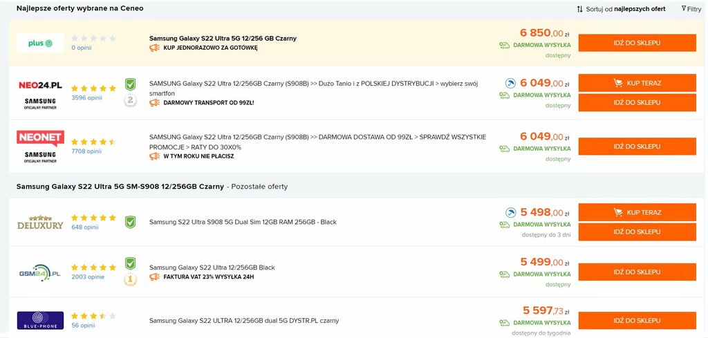Click buyer protection umbrella icon by 6 049 NEO24
708x338 pixels.
click(510, 83)
